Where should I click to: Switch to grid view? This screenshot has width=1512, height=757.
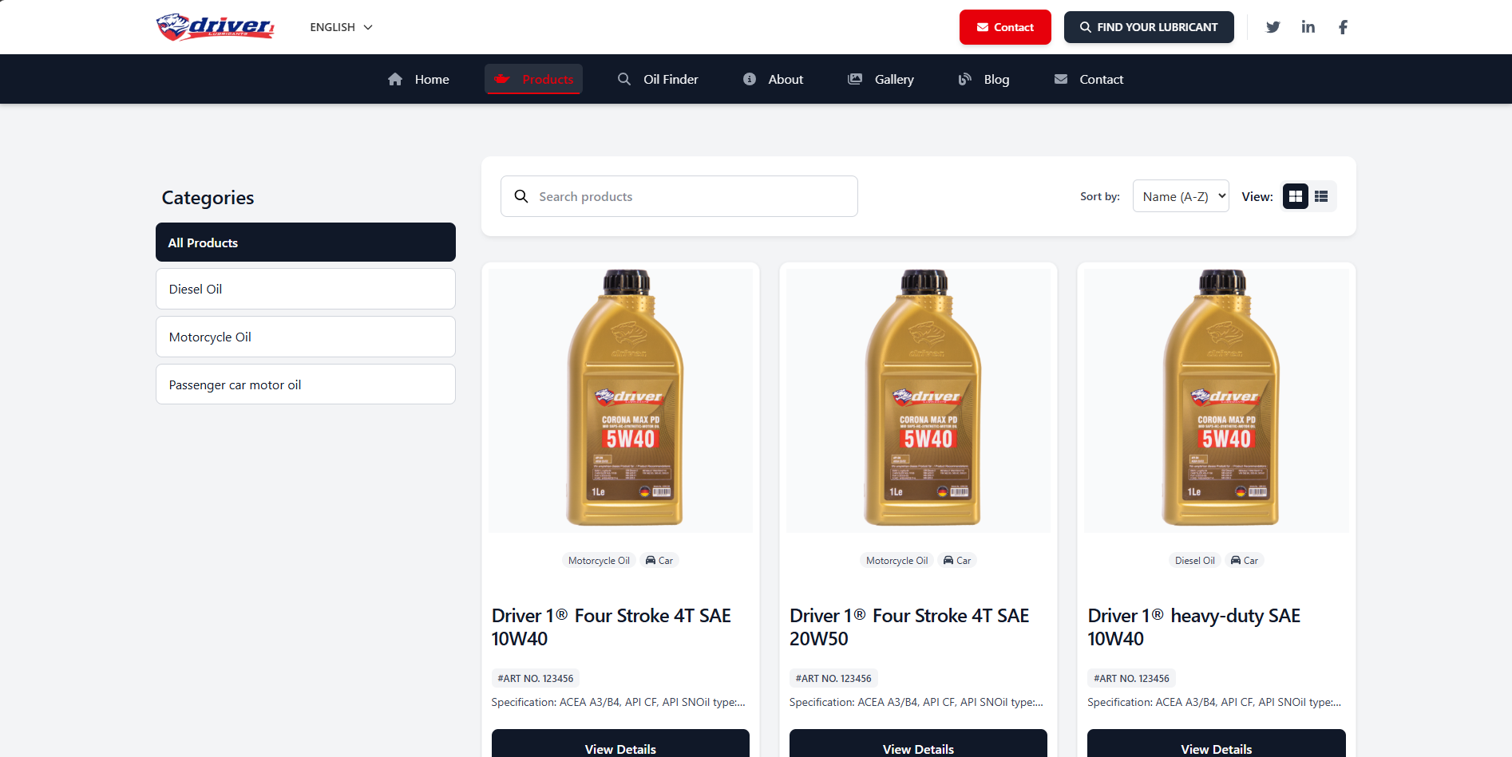pyautogui.click(x=1296, y=196)
